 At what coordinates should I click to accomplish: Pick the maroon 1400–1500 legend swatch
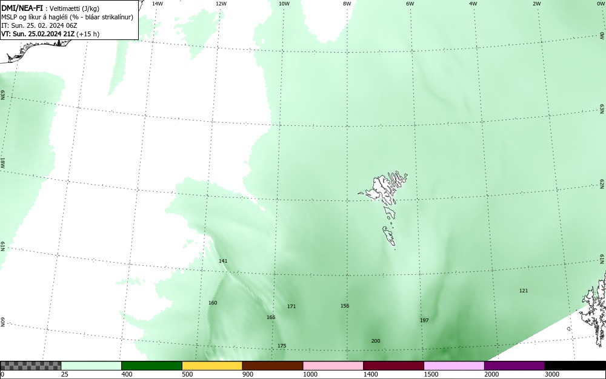click(x=393, y=366)
